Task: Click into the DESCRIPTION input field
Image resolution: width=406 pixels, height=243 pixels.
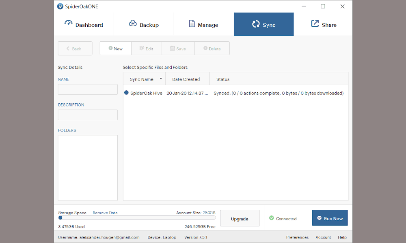Action: pos(88,115)
